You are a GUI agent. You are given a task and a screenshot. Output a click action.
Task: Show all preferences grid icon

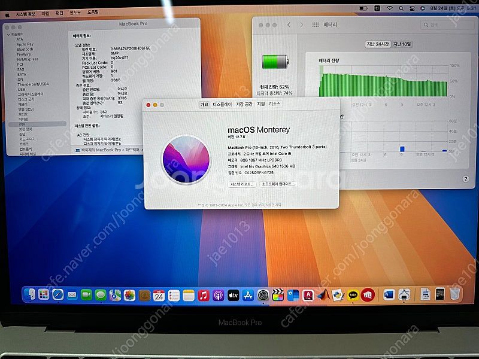(x=316, y=25)
